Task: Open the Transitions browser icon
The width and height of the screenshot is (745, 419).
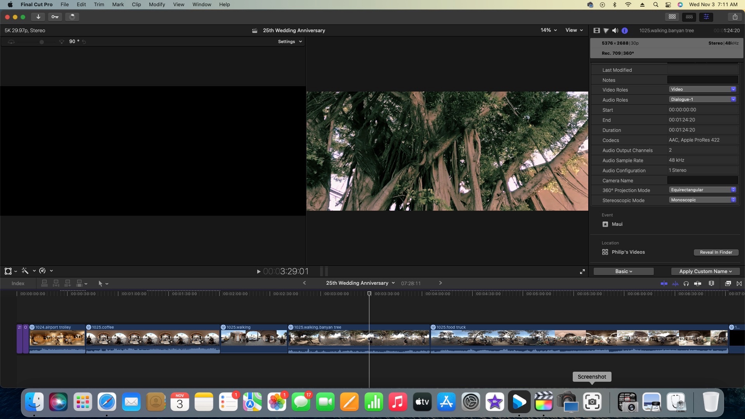Action: pyautogui.click(x=739, y=284)
